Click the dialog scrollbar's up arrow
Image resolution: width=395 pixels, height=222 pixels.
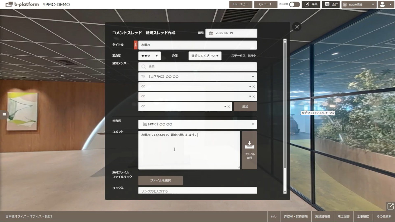coord(285,40)
